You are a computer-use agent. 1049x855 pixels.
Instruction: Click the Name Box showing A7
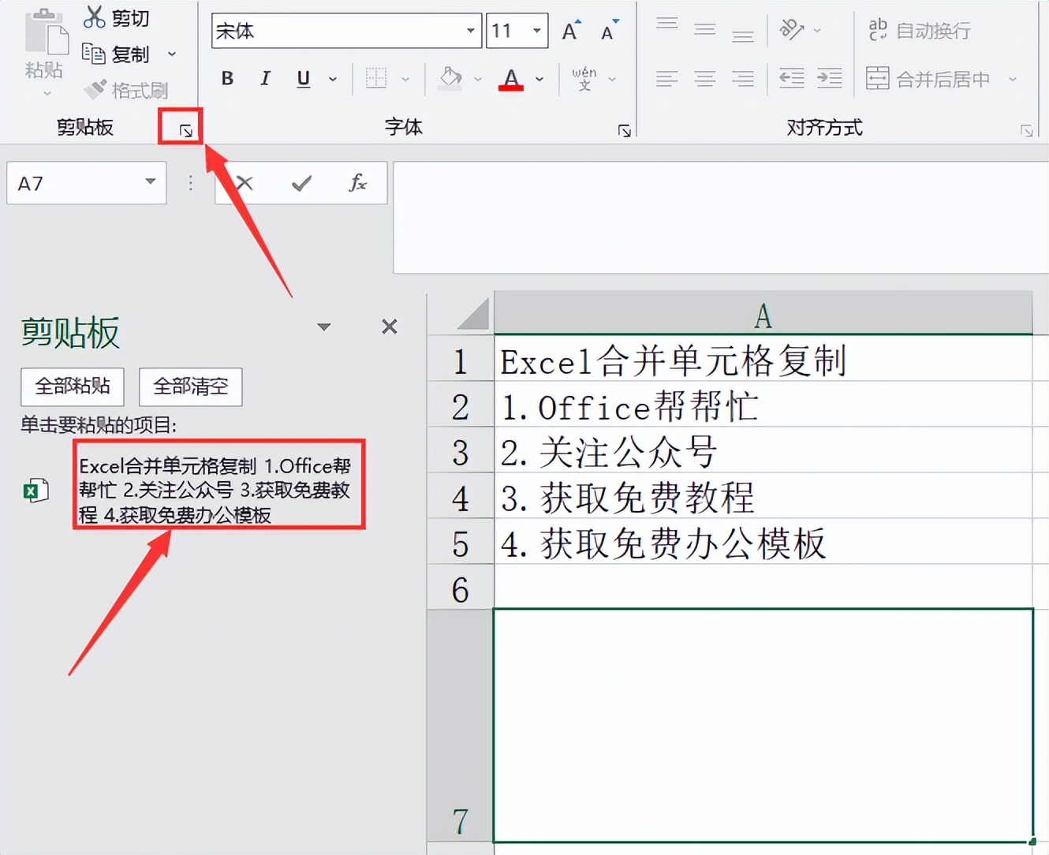76,183
